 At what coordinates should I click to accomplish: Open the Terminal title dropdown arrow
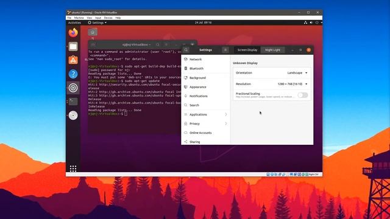[150, 45]
